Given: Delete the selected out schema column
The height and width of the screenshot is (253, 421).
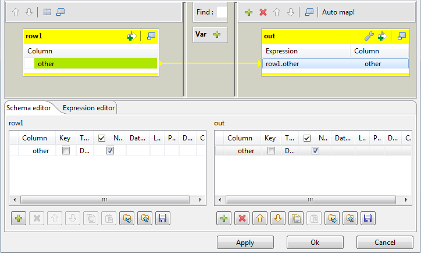Looking at the screenshot, I should tap(242, 218).
